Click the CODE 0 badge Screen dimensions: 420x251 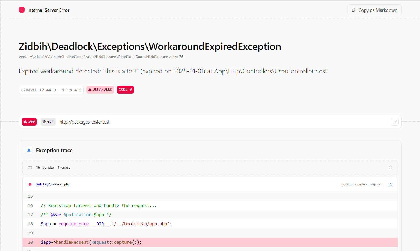pos(125,89)
